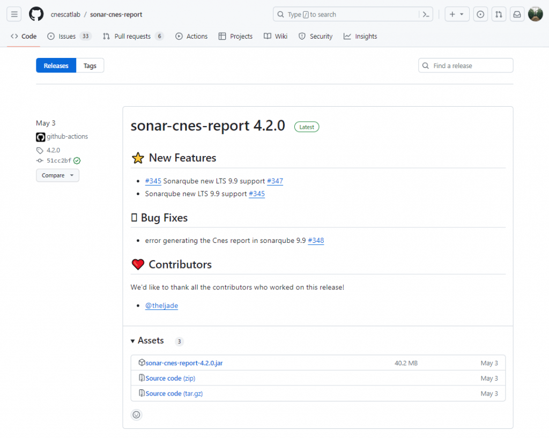Open the github-actions author link

coord(67,137)
